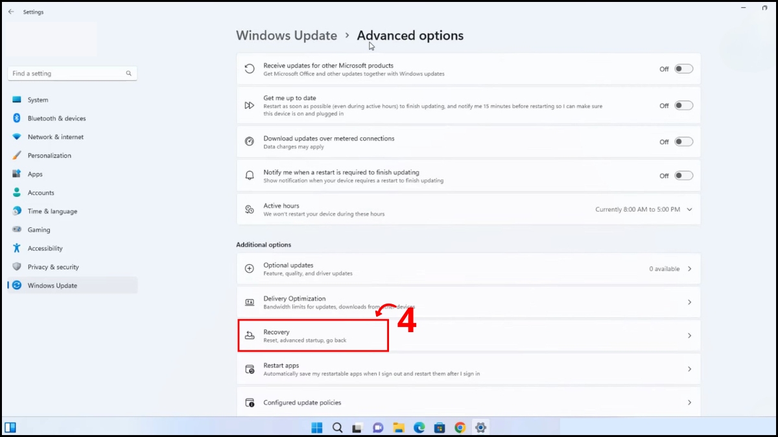The height and width of the screenshot is (437, 778).
Task: Click the System icon in the sidebar
Action: pyautogui.click(x=17, y=100)
